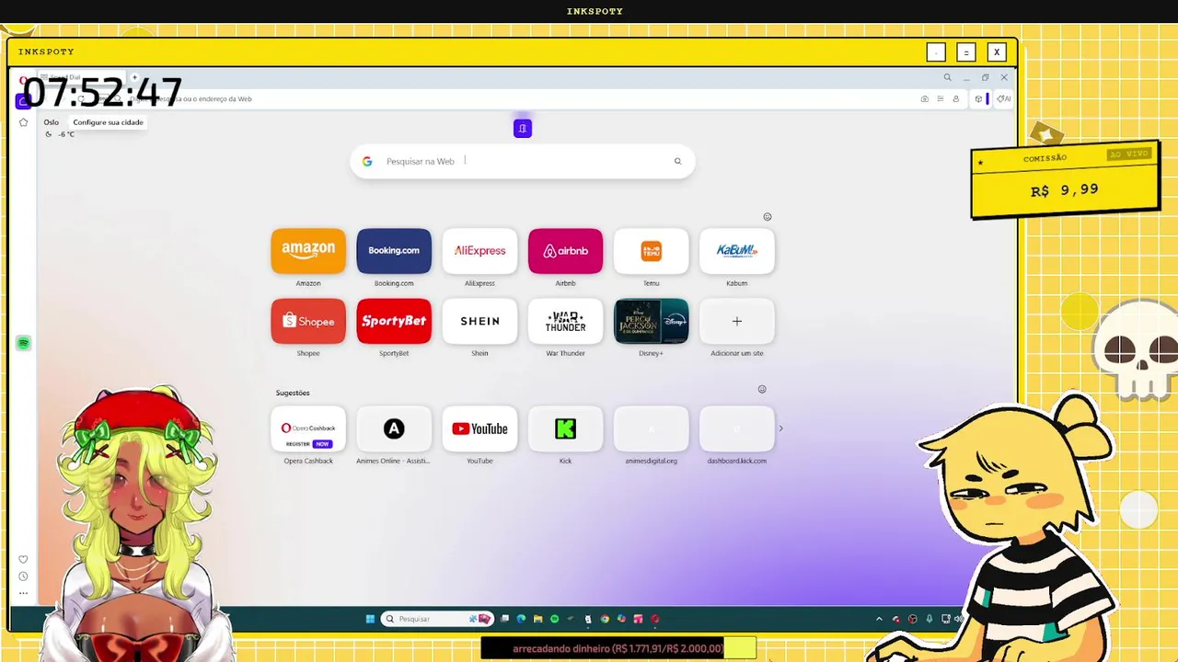
Task: Click the smiley icon beside the Sugestões row
Action: 762,389
